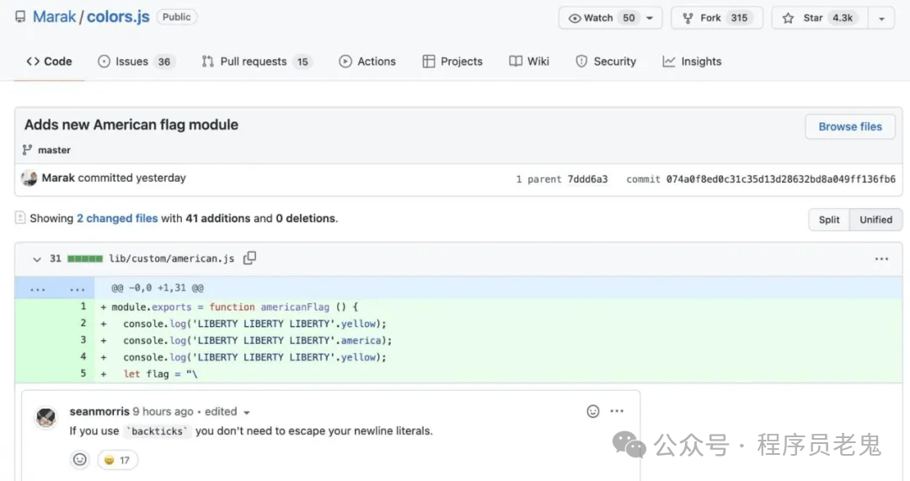
Task: Click line number 1 in the diff
Action: [x=83, y=307]
